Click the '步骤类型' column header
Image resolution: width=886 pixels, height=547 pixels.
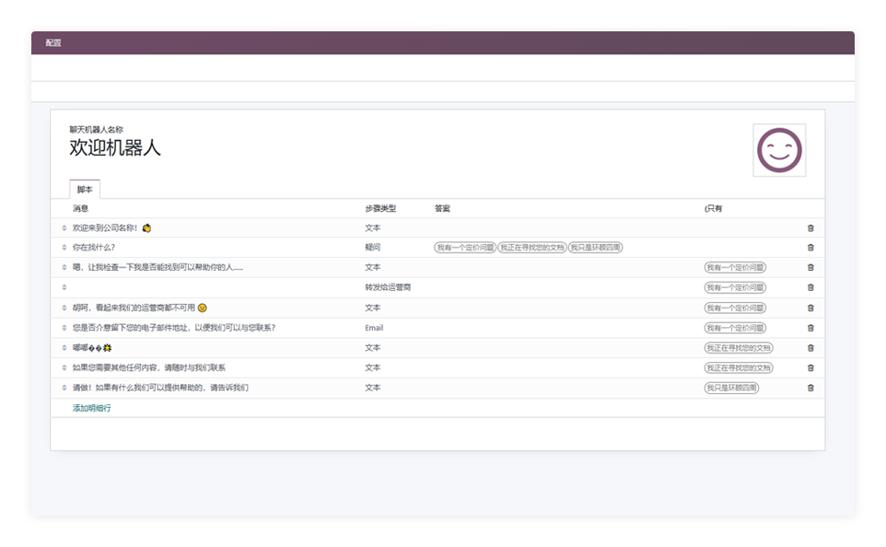tap(380, 209)
